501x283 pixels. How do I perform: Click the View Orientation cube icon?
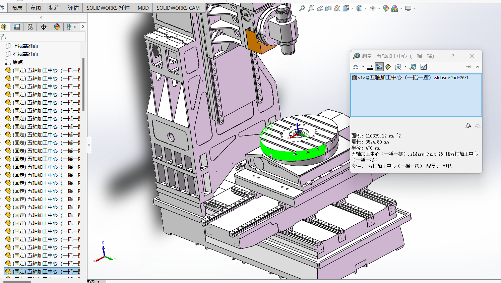click(346, 8)
